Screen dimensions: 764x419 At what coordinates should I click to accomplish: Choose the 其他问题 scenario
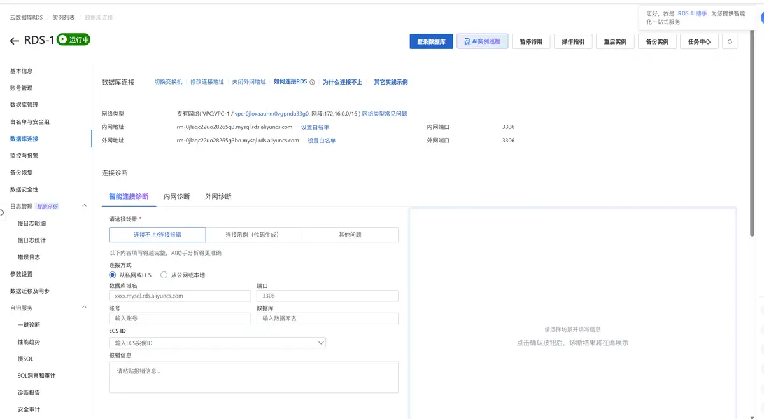pyautogui.click(x=350, y=235)
